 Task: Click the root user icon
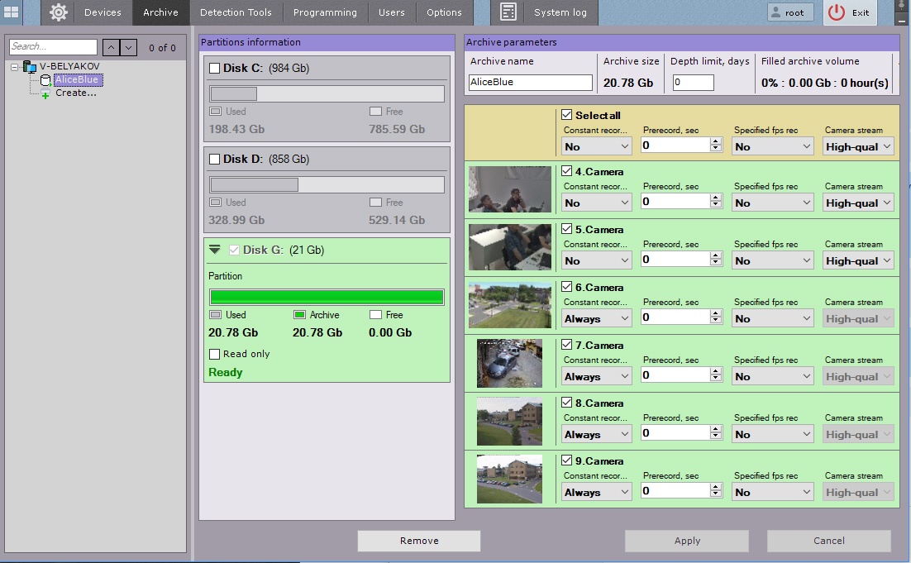[776, 12]
